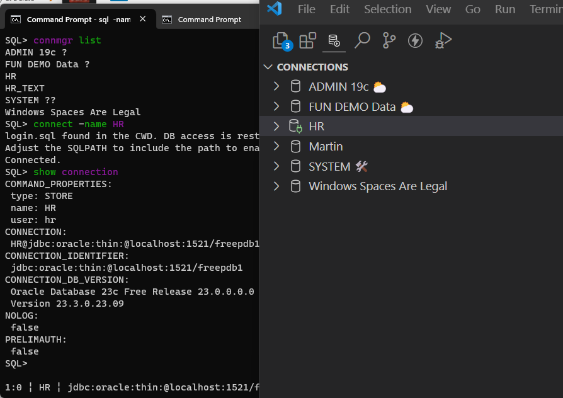The image size is (563, 398).
Task: Click the 'HR_TEXT' line in terminal
Action: (x=25, y=88)
